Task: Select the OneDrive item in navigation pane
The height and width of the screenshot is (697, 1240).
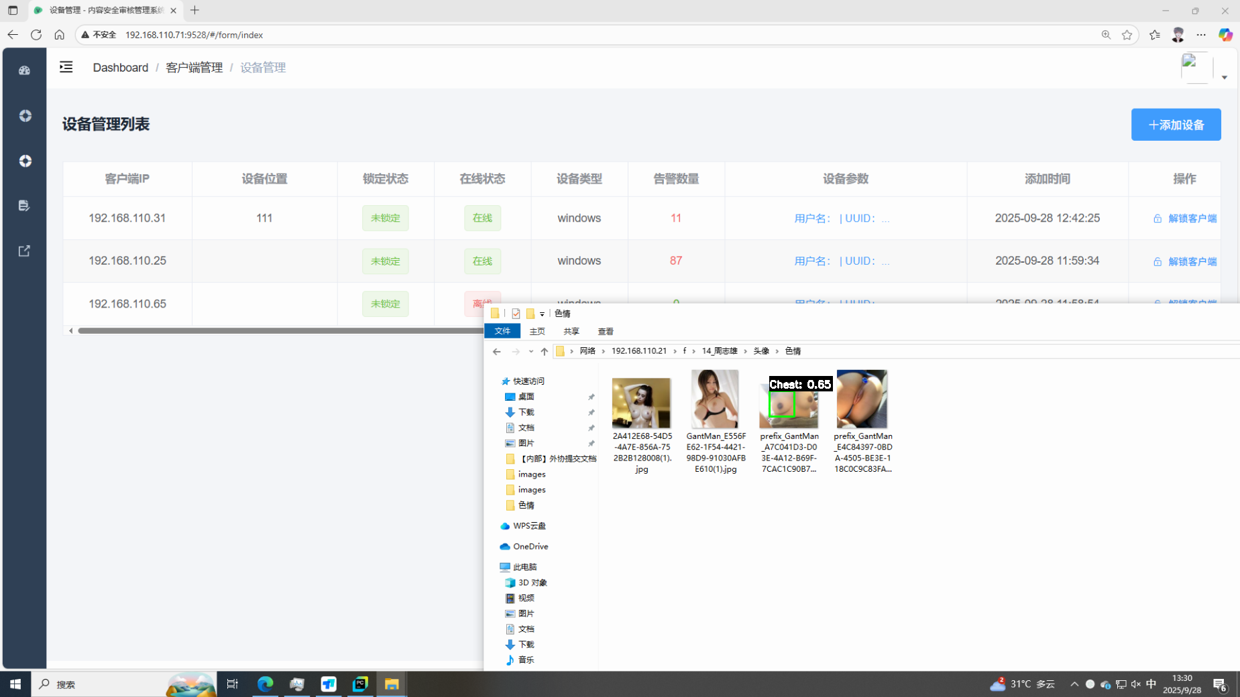Action: point(530,547)
